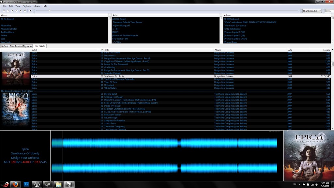Click the Genre filter column header
Screen dimensions: 334x188
coord(54,15)
